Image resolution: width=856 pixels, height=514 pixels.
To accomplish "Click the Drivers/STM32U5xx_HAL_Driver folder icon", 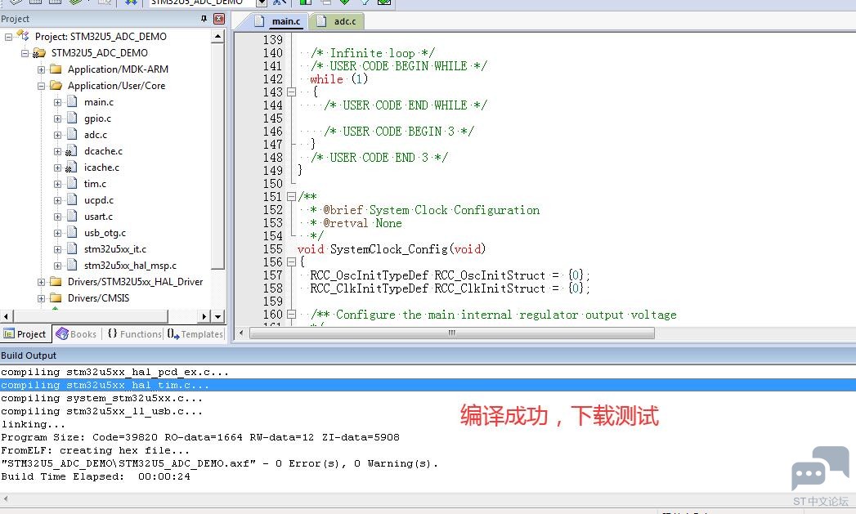I will [56, 281].
